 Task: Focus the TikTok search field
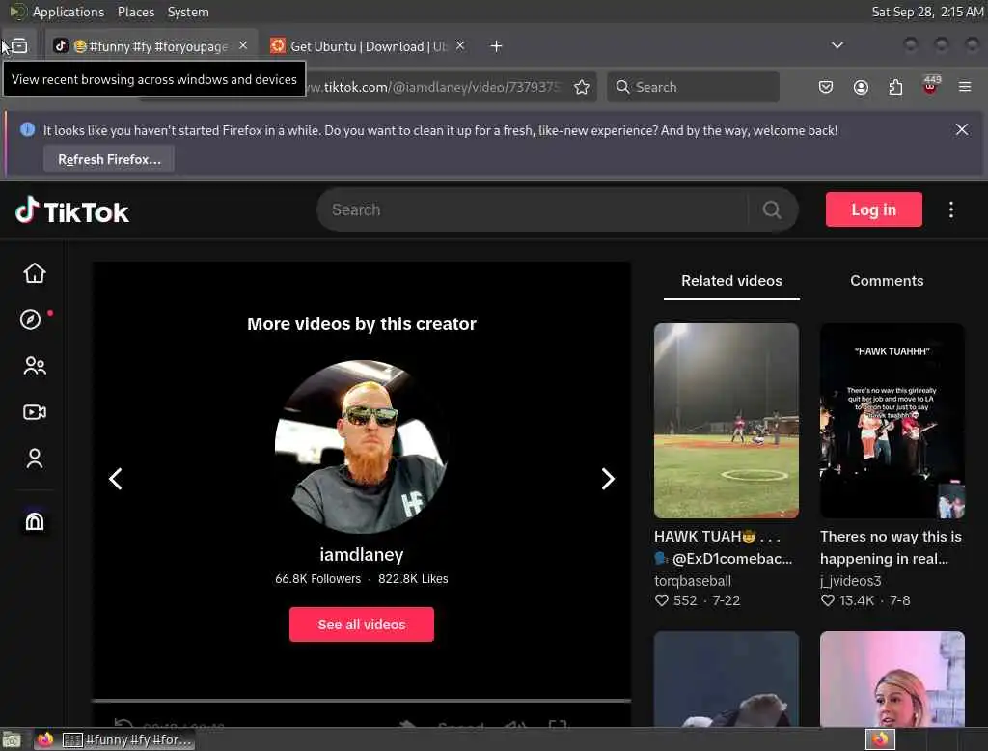click(x=533, y=210)
